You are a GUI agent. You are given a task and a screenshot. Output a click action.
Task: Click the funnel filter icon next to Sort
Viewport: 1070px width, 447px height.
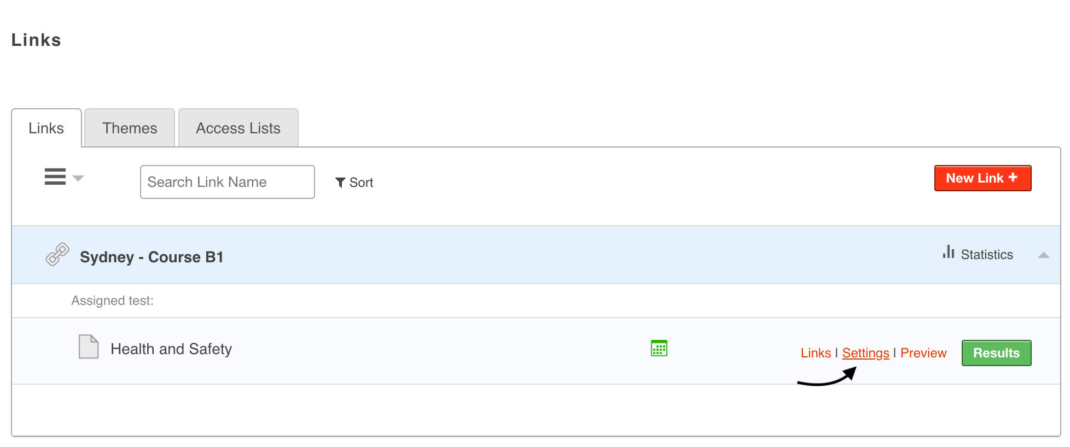coord(340,183)
